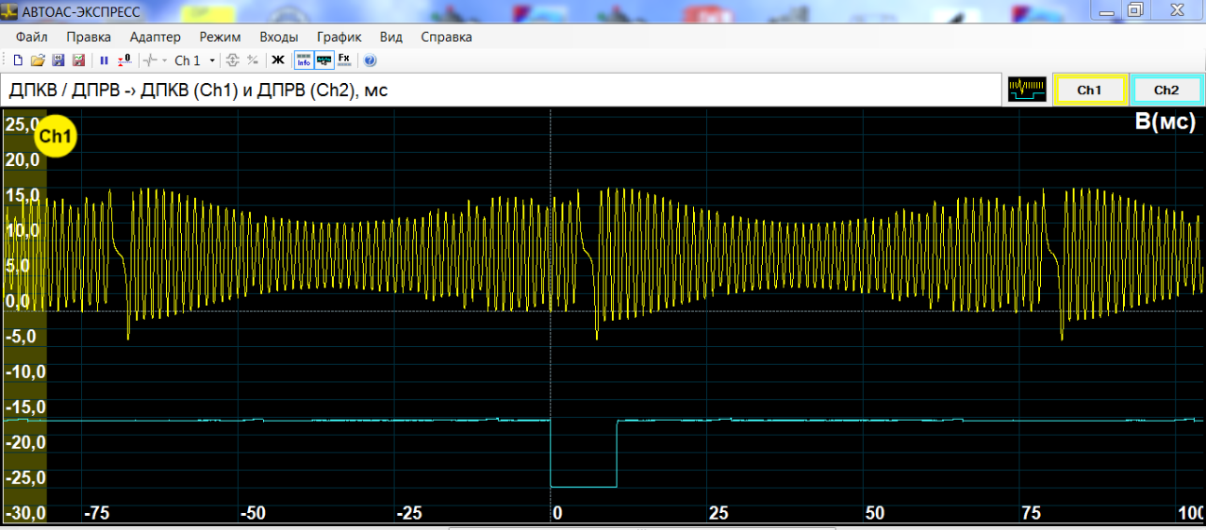Open the Адаптер menu
This screenshot has height=530, width=1206.
pos(155,37)
